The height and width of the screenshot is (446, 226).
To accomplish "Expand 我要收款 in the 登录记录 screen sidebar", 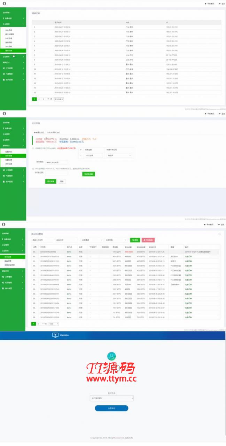I will (13, 18).
